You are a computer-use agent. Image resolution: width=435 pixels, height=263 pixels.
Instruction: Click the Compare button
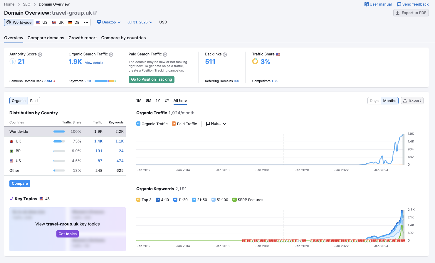20,184
